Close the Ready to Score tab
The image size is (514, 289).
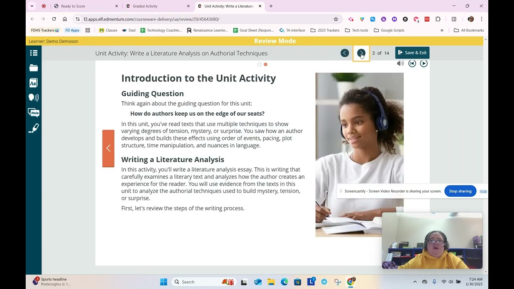point(117,6)
